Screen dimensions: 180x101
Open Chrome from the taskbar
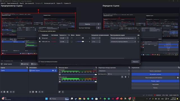pos(84,99)
